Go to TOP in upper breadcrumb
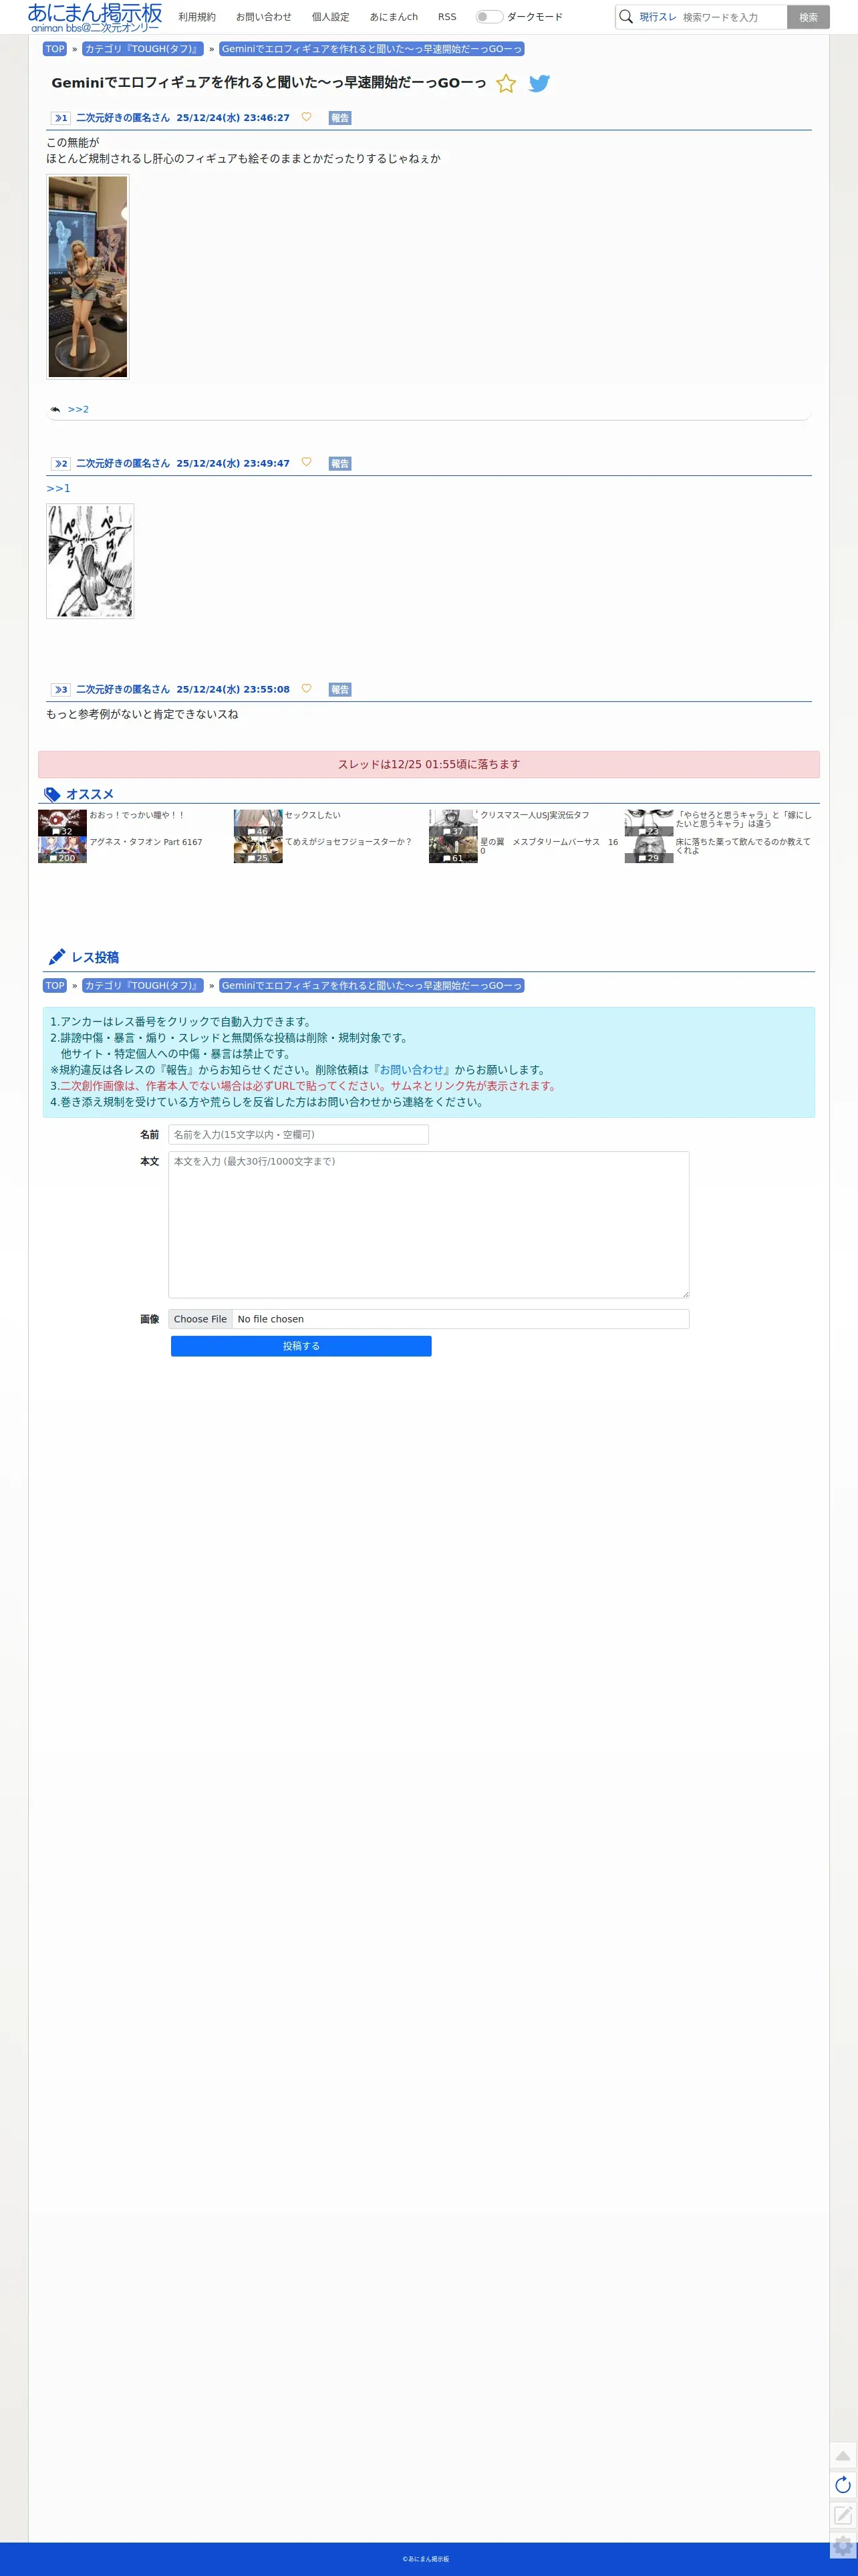858x2576 pixels. pos(55,49)
